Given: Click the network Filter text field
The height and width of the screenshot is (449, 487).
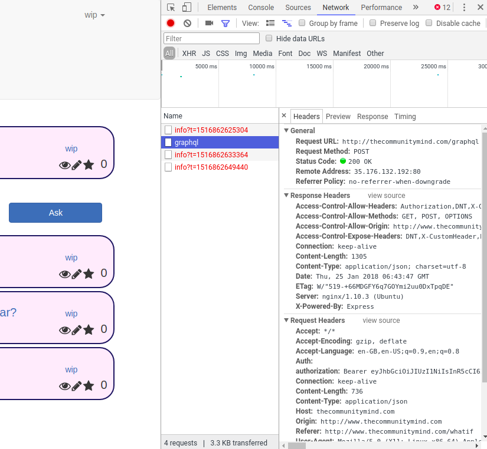Looking at the screenshot, I should point(211,38).
